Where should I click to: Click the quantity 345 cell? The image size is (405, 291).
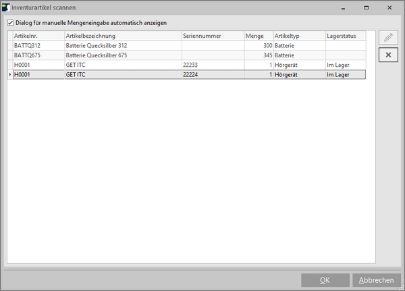tap(257, 55)
